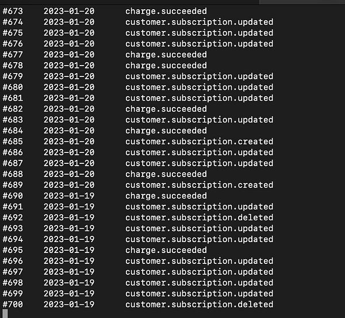Click the last line #700 customer.subscription.deleted

pos(138,305)
